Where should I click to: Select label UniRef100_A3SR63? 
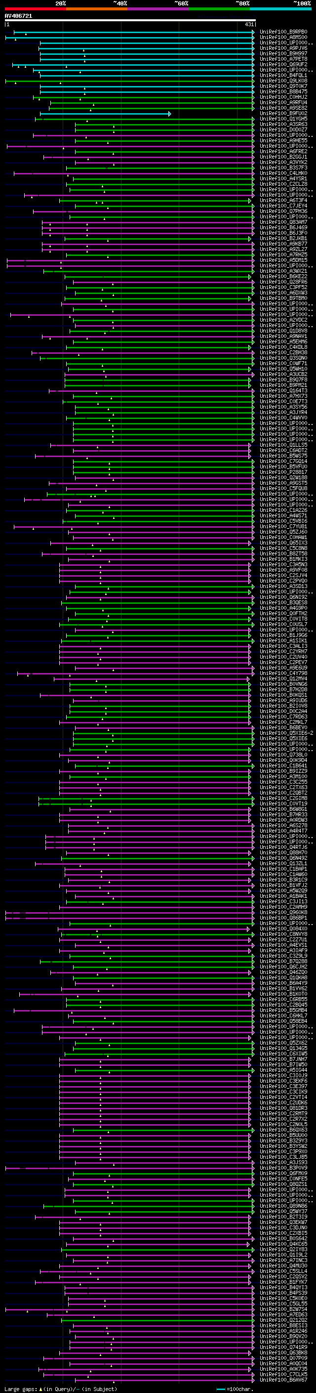[283, 125]
